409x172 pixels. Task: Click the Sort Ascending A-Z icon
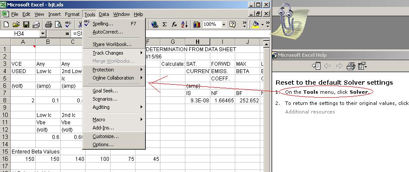(x=184, y=25)
